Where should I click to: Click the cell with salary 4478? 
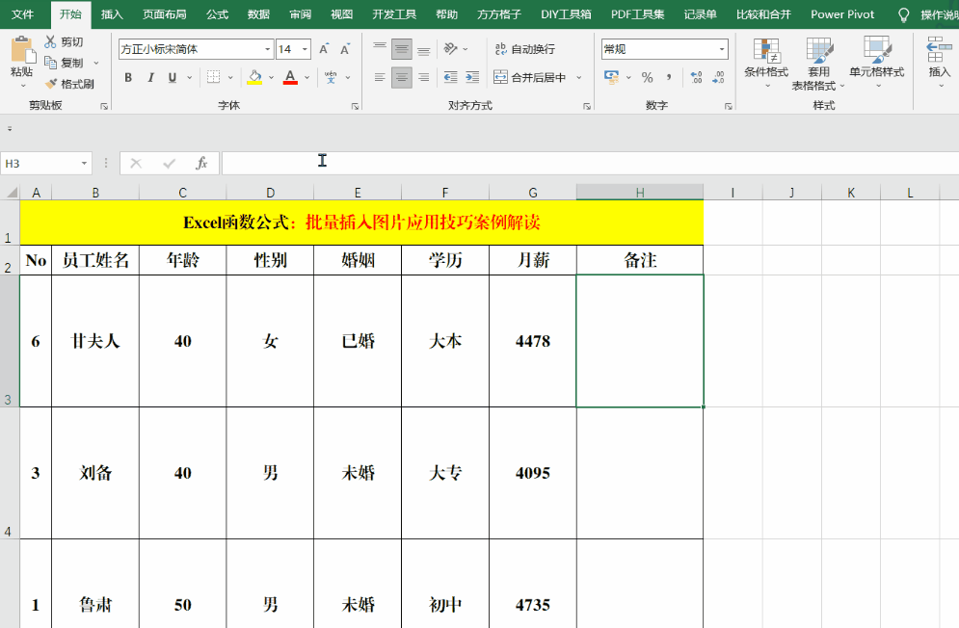click(x=533, y=341)
